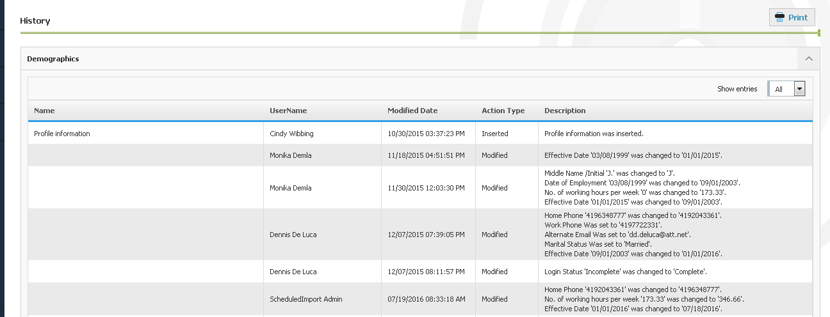Select the 10/30/2015 03:37:23 PM date cell
This screenshot has width=830, height=317.
pos(426,134)
